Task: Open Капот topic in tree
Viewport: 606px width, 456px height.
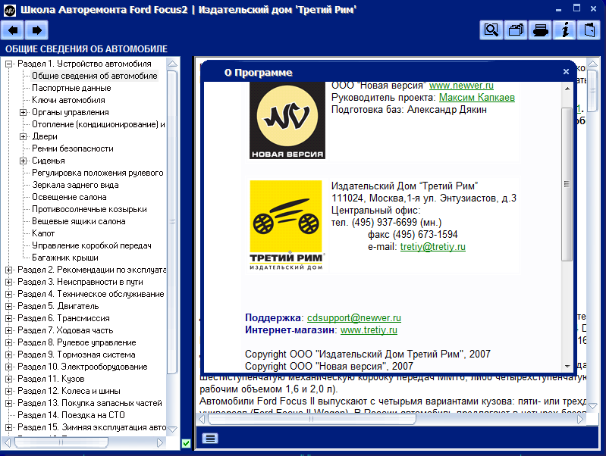Action: 43,233
